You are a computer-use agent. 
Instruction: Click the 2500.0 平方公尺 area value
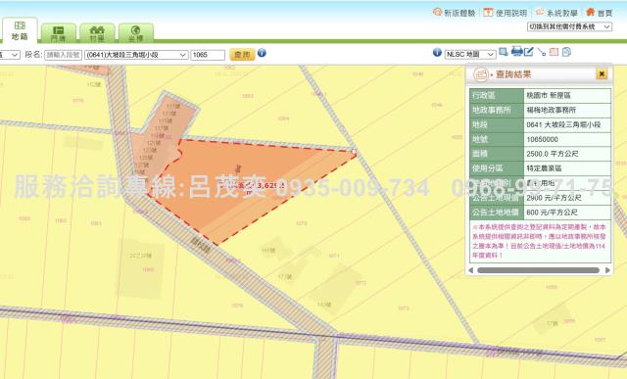tap(553, 154)
